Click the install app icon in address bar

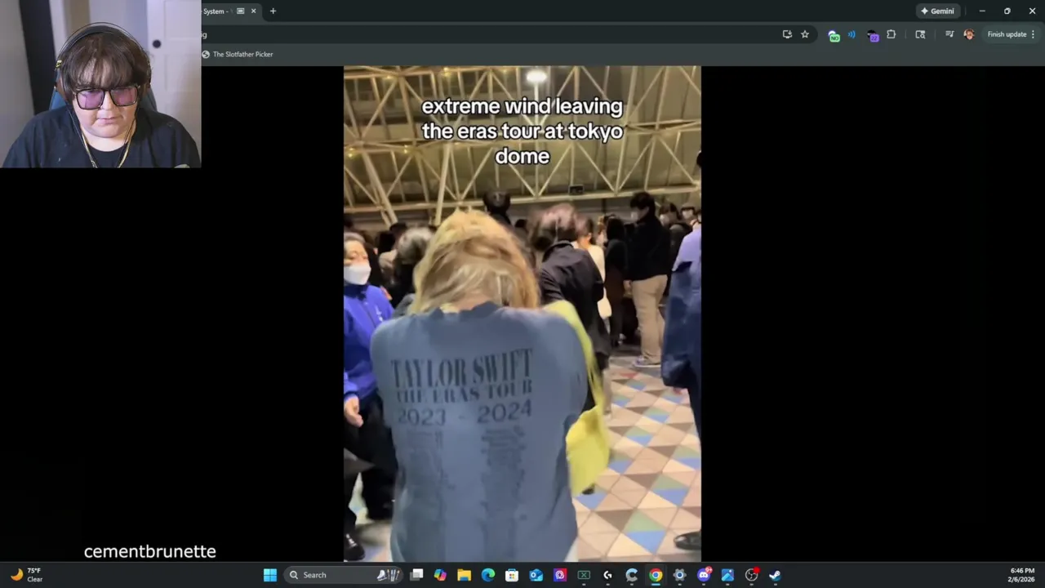coord(787,34)
